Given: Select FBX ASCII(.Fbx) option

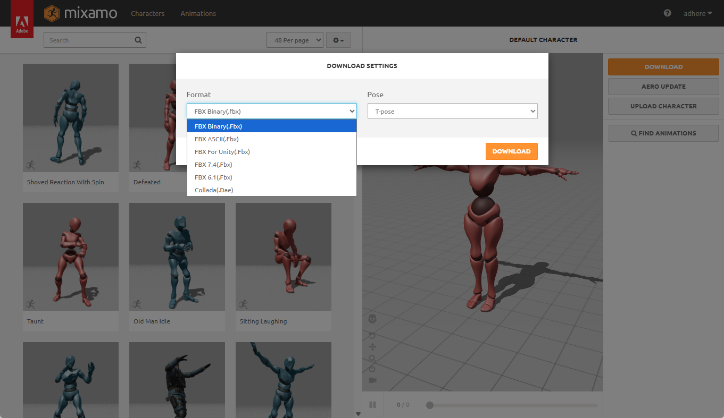Looking at the screenshot, I should (272, 139).
